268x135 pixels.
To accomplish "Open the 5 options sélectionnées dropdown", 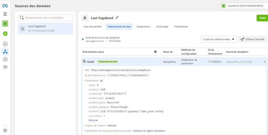I will pos(218,39).
